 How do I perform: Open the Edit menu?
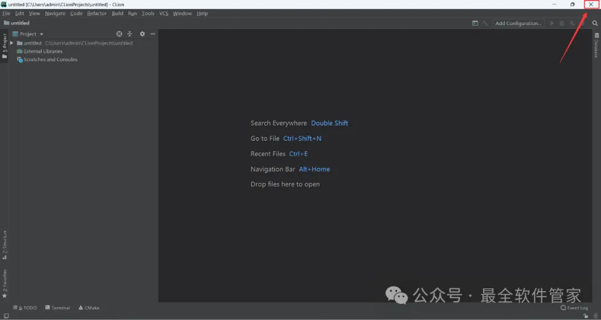19,13
